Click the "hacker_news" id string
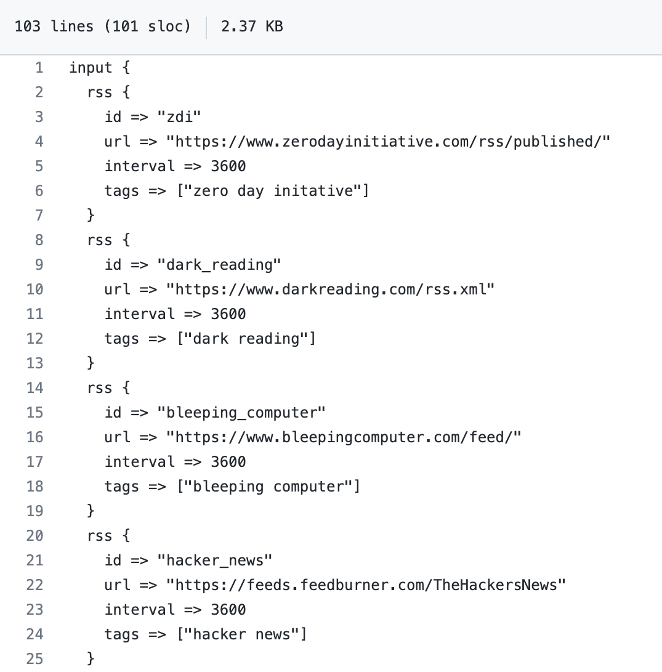This screenshot has height=672, width=662. [214, 561]
